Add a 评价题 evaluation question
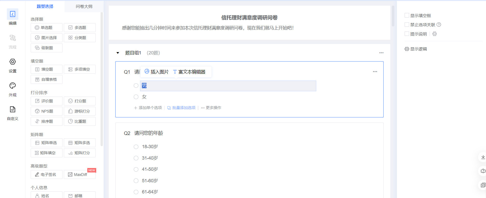 pos(46,101)
